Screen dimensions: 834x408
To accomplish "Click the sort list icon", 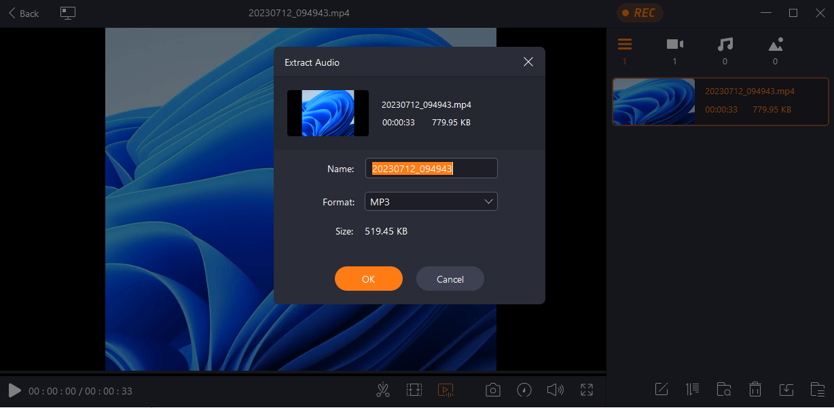I will (x=693, y=389).
